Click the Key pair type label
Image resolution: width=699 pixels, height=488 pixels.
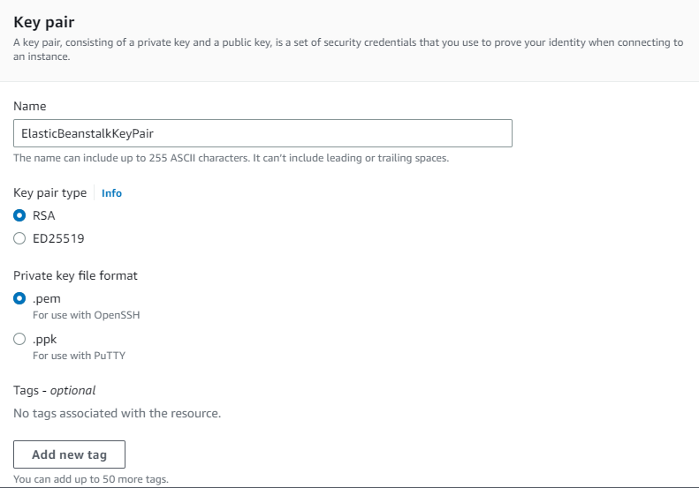pyautogui.click(x=49, y=192)
